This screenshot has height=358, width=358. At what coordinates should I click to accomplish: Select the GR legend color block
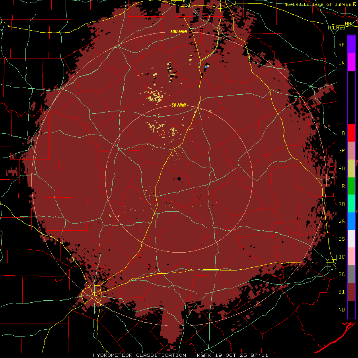[351, 151]
